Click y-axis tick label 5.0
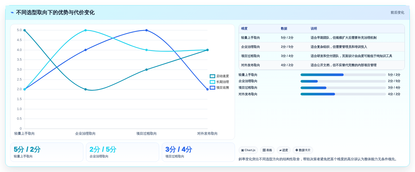The height and width of the screenshot is (172, 415). 19,30
